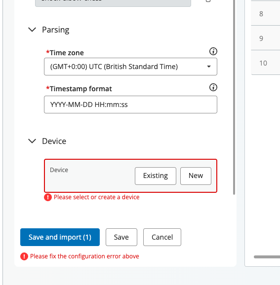Screen dimensions: 280x285
Task: Click the Save button
Action: (121, 237)
